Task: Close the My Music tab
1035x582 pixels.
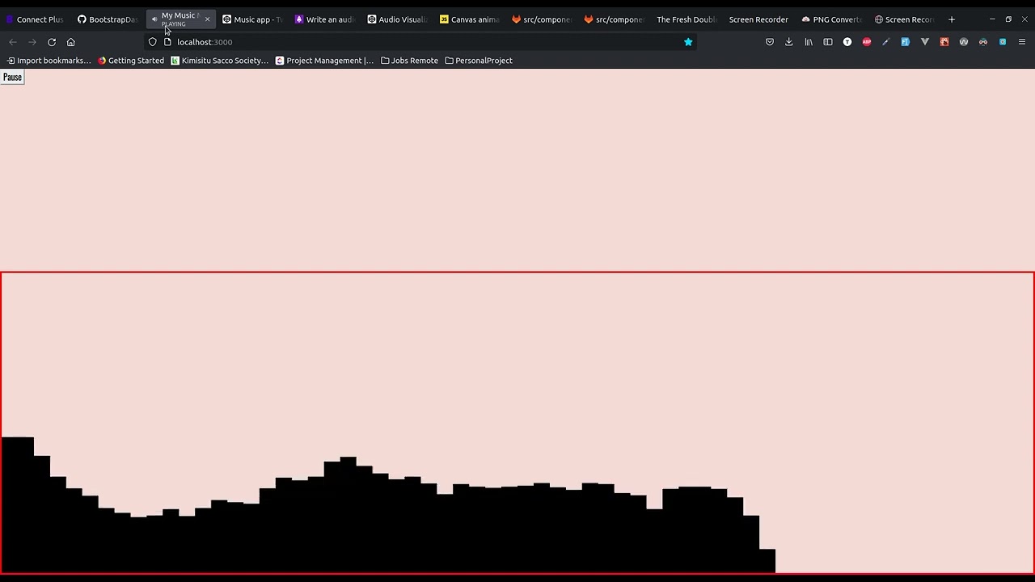Action: pos(207,19)
